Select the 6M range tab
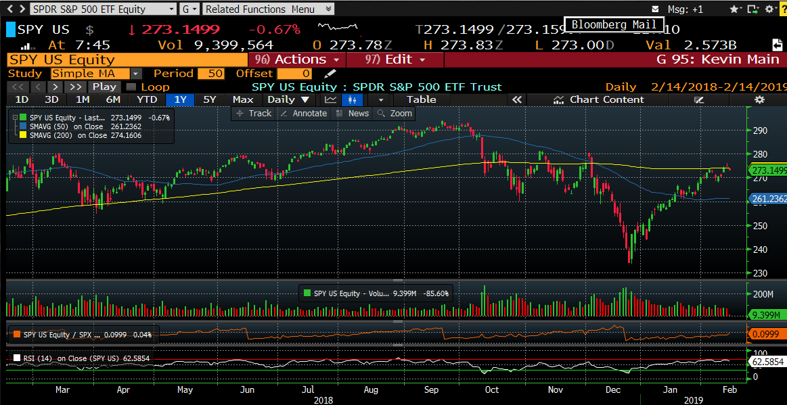787x405 pixels. point(114,99)
